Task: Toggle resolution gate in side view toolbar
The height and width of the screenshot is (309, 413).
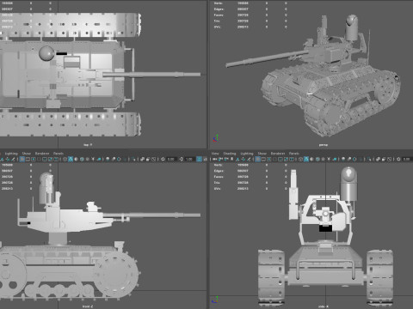Action: point(269,159)
